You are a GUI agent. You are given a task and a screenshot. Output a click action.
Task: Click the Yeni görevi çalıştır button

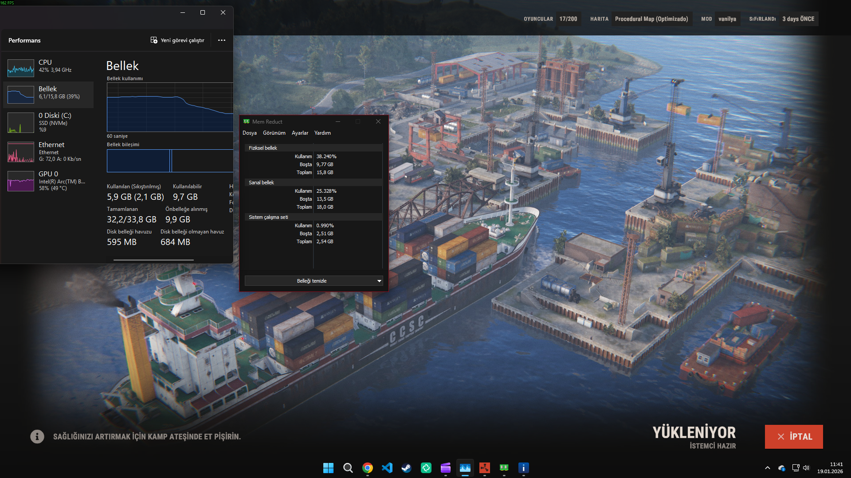point(177,40)
